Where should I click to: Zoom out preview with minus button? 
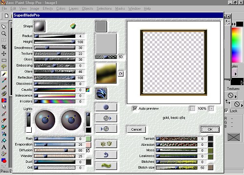192,108
